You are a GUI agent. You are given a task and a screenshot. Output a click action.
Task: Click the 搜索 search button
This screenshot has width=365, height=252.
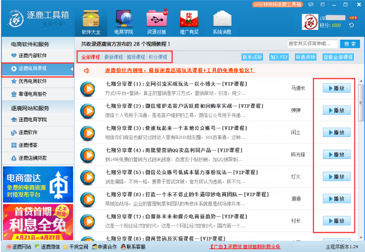(350, 44)
